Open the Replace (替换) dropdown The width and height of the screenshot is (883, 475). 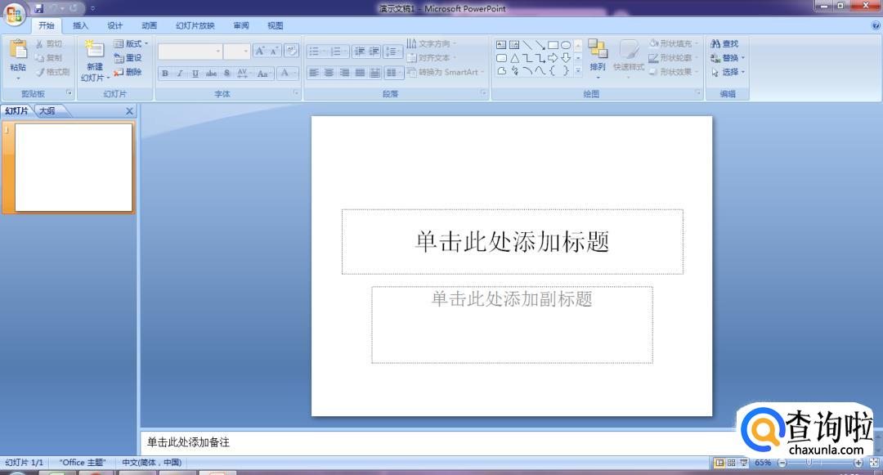pyautogui.click(x=727, y=57)
